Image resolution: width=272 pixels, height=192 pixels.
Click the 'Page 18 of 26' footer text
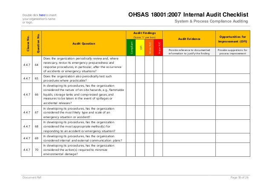(240, 177)
